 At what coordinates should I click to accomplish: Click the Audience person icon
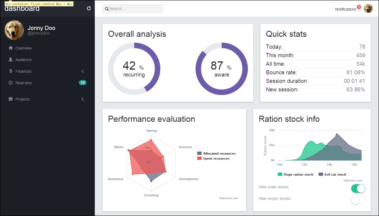click(11, 60)
